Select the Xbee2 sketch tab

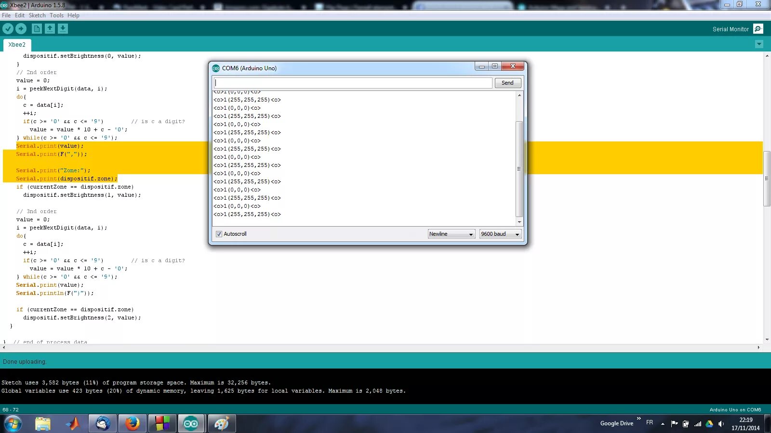pyautogui.click(x=17, y=45)
